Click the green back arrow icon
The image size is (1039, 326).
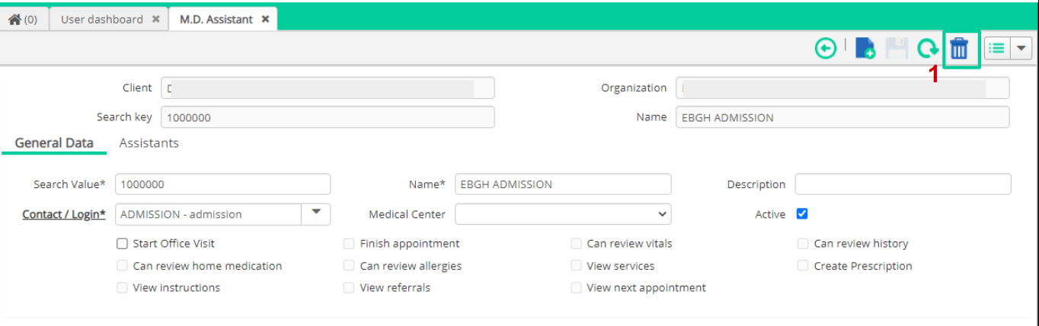pyautogui.click(x=826, y=49)
